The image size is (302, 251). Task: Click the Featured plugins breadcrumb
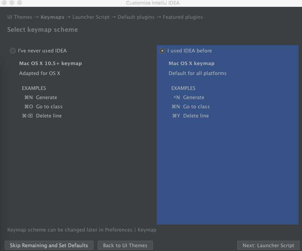[182, 17]
